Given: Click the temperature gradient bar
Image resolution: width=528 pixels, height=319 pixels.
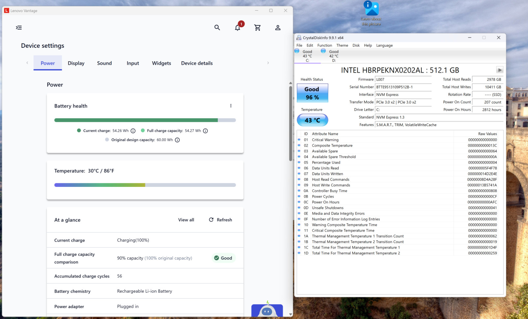Looking at the screenshot, I should click(145, 185).
